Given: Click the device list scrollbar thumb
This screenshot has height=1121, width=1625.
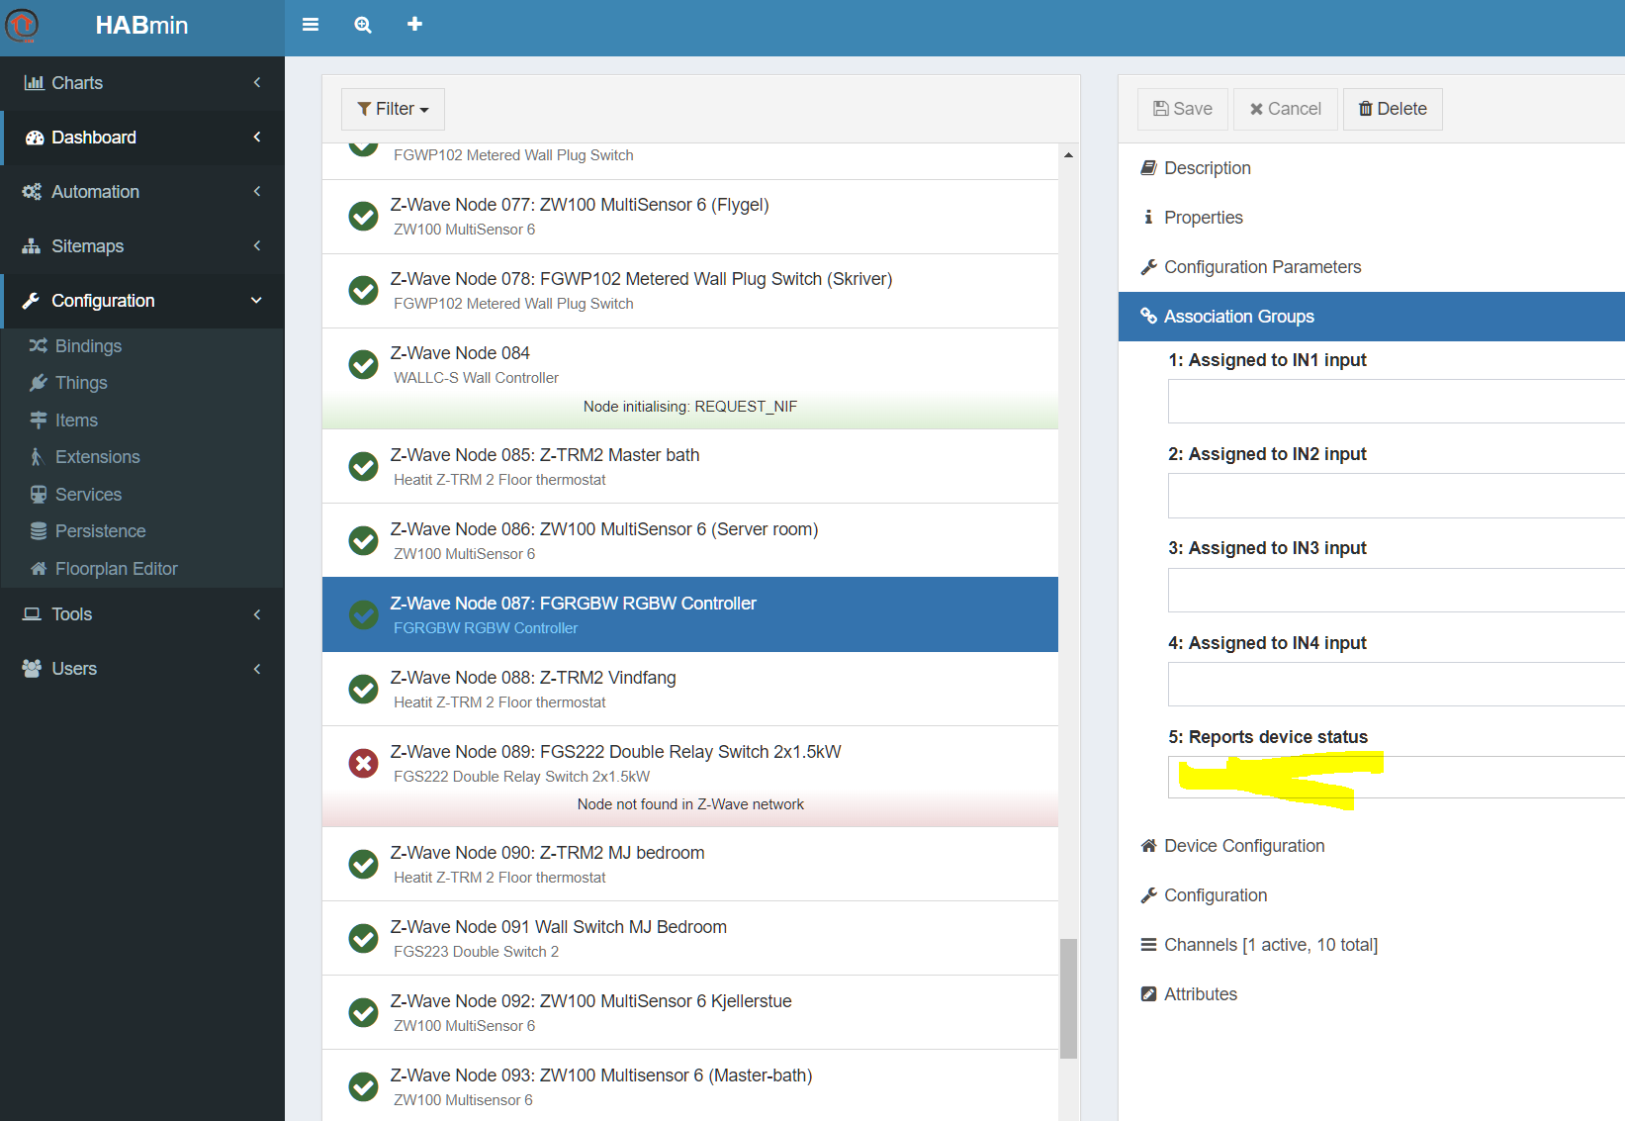Looking at the screenshot, I should [x=1068, y=997].
